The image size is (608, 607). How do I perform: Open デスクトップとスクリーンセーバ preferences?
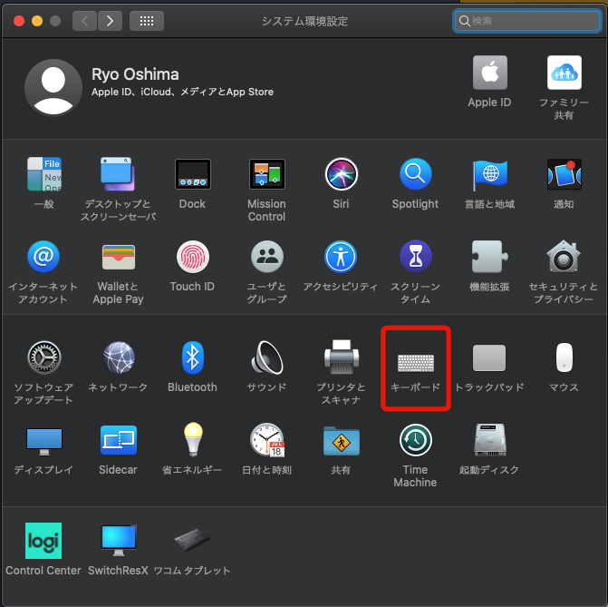click(x=118, y=174)
